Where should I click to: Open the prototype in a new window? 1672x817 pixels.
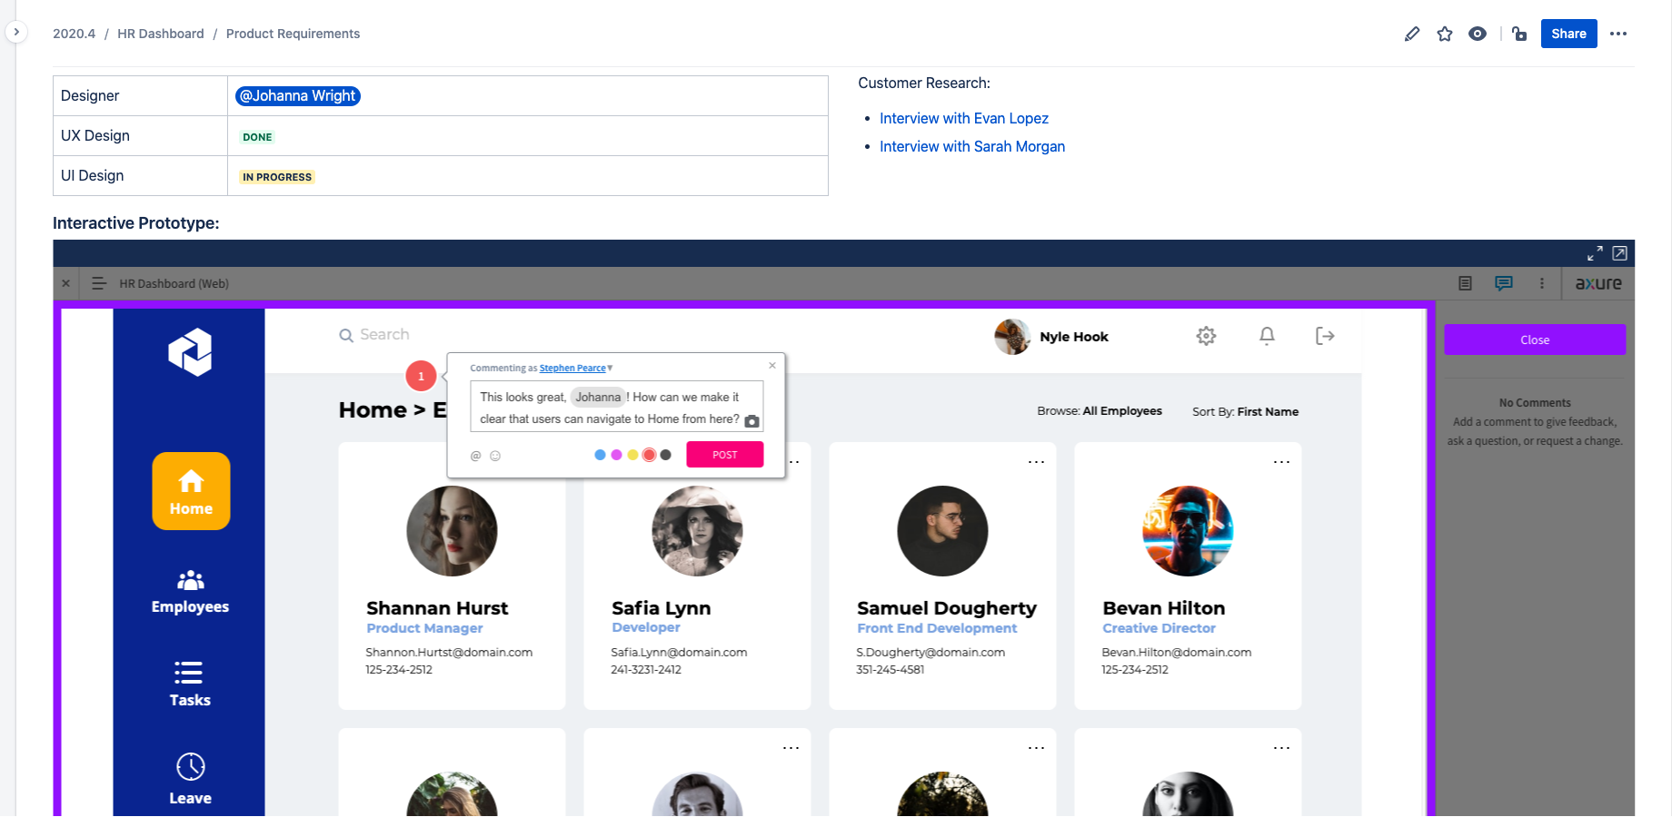1619,253
